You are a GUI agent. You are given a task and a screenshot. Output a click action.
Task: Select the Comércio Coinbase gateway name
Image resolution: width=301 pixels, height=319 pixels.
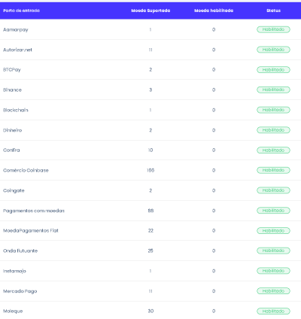(x=26, y=170)
